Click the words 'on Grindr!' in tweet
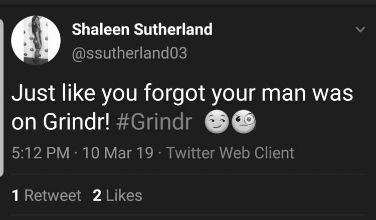Viewport: 376px width, 220px height. tap(61, 122)
